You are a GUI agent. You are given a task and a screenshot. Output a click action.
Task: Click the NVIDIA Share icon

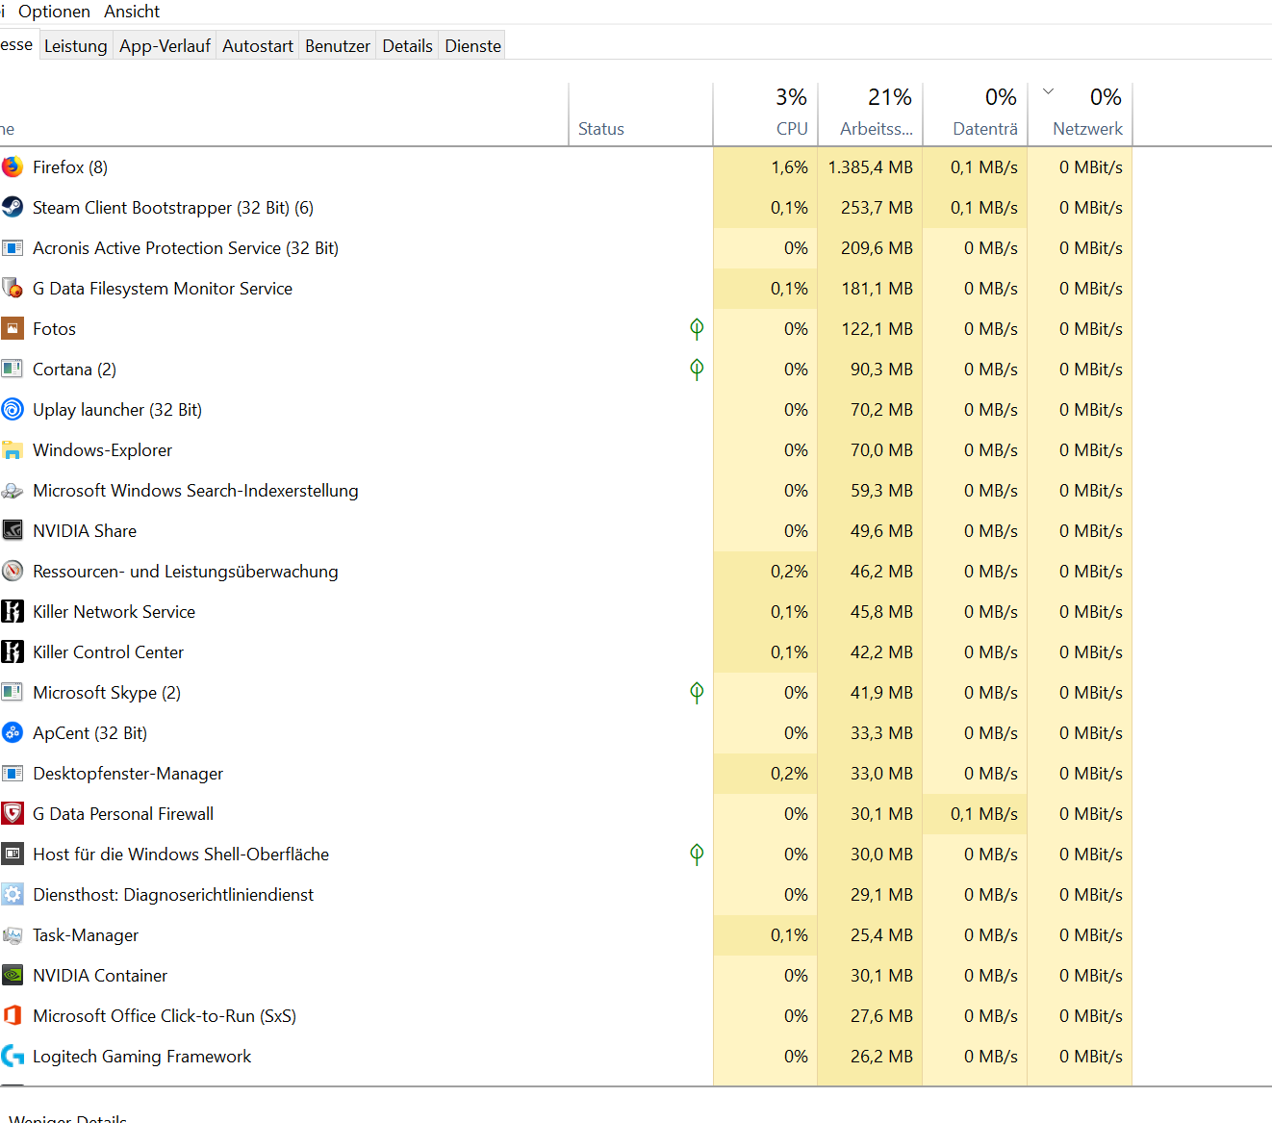click(x=13, y=531)
